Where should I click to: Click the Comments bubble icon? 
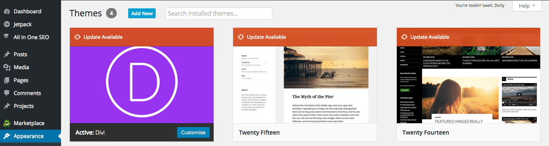point(6,93)
